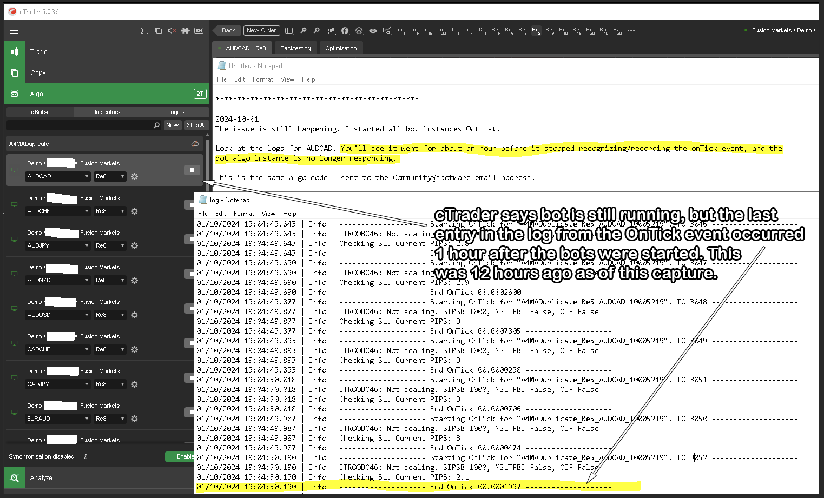
Task: Click the zoom out magnifier icon
Action: (x=304, y=31)
